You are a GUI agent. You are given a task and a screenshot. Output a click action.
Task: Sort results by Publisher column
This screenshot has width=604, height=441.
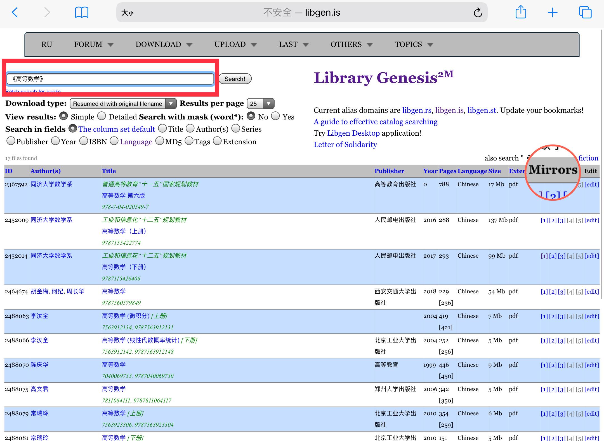pyautogui.click(x=389, y=171)
